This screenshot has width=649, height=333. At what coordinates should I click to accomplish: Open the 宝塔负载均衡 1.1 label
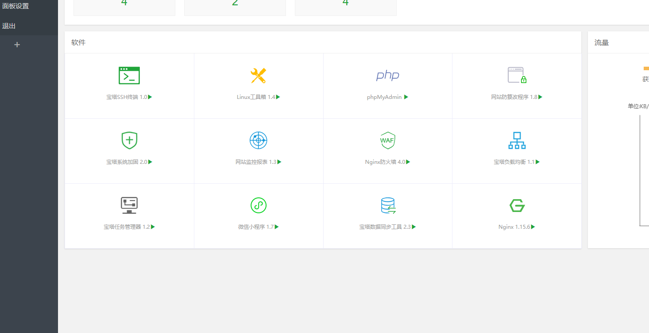[x=514, y=162]
